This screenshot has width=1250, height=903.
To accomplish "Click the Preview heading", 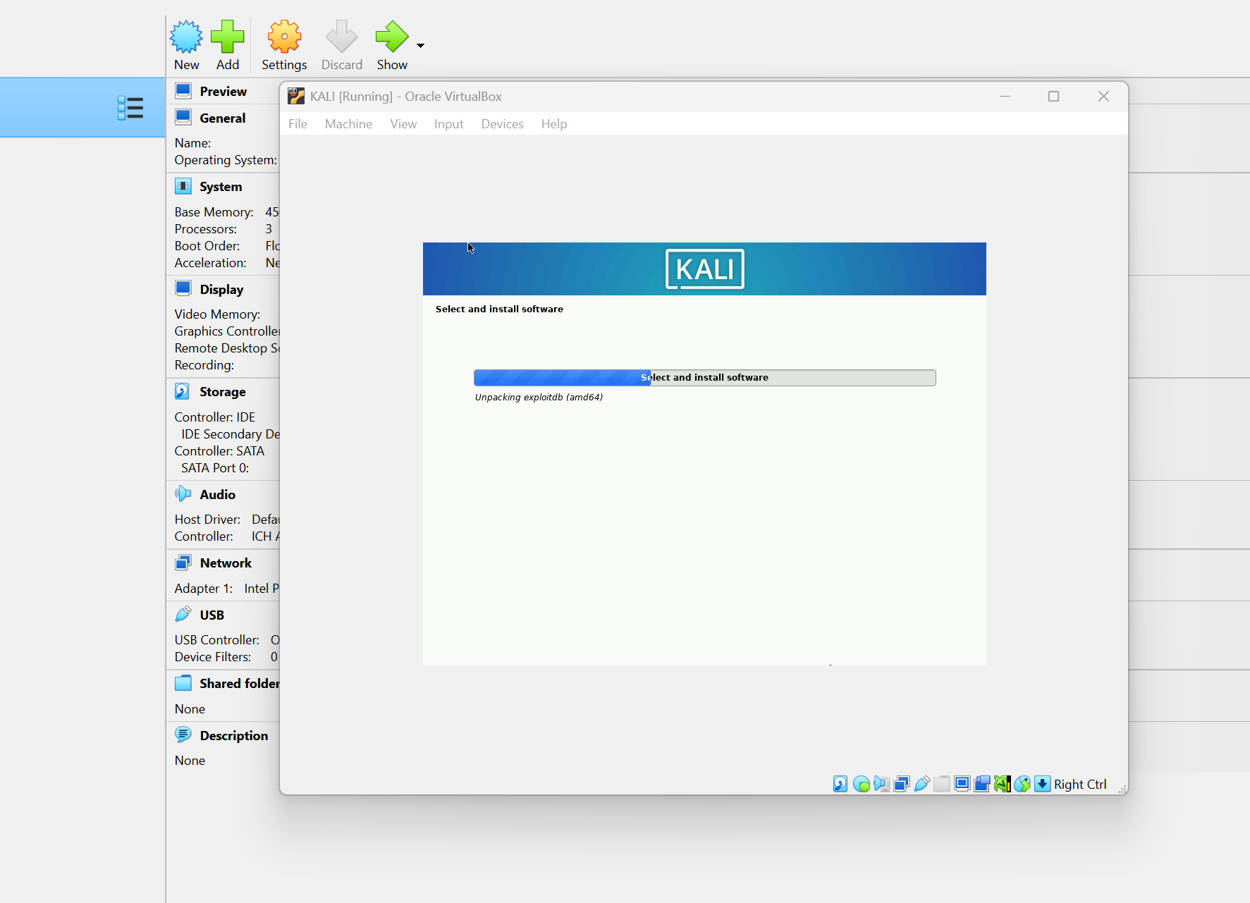I will (223, 92).
